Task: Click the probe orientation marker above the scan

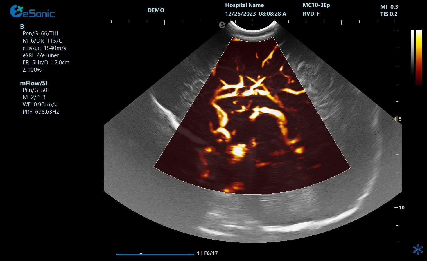Action: click(222, 25)
